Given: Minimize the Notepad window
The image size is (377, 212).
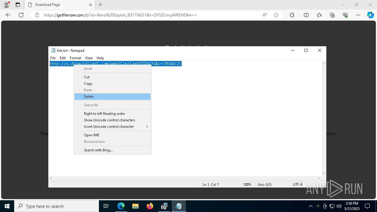Looking at the screenshot, I should click(293, 50).
